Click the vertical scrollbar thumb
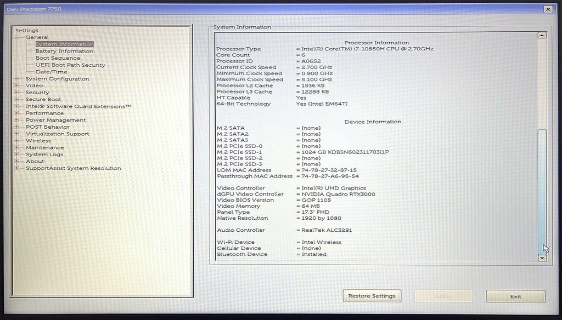Screen dimensions: 562x320 coord(542,191)
